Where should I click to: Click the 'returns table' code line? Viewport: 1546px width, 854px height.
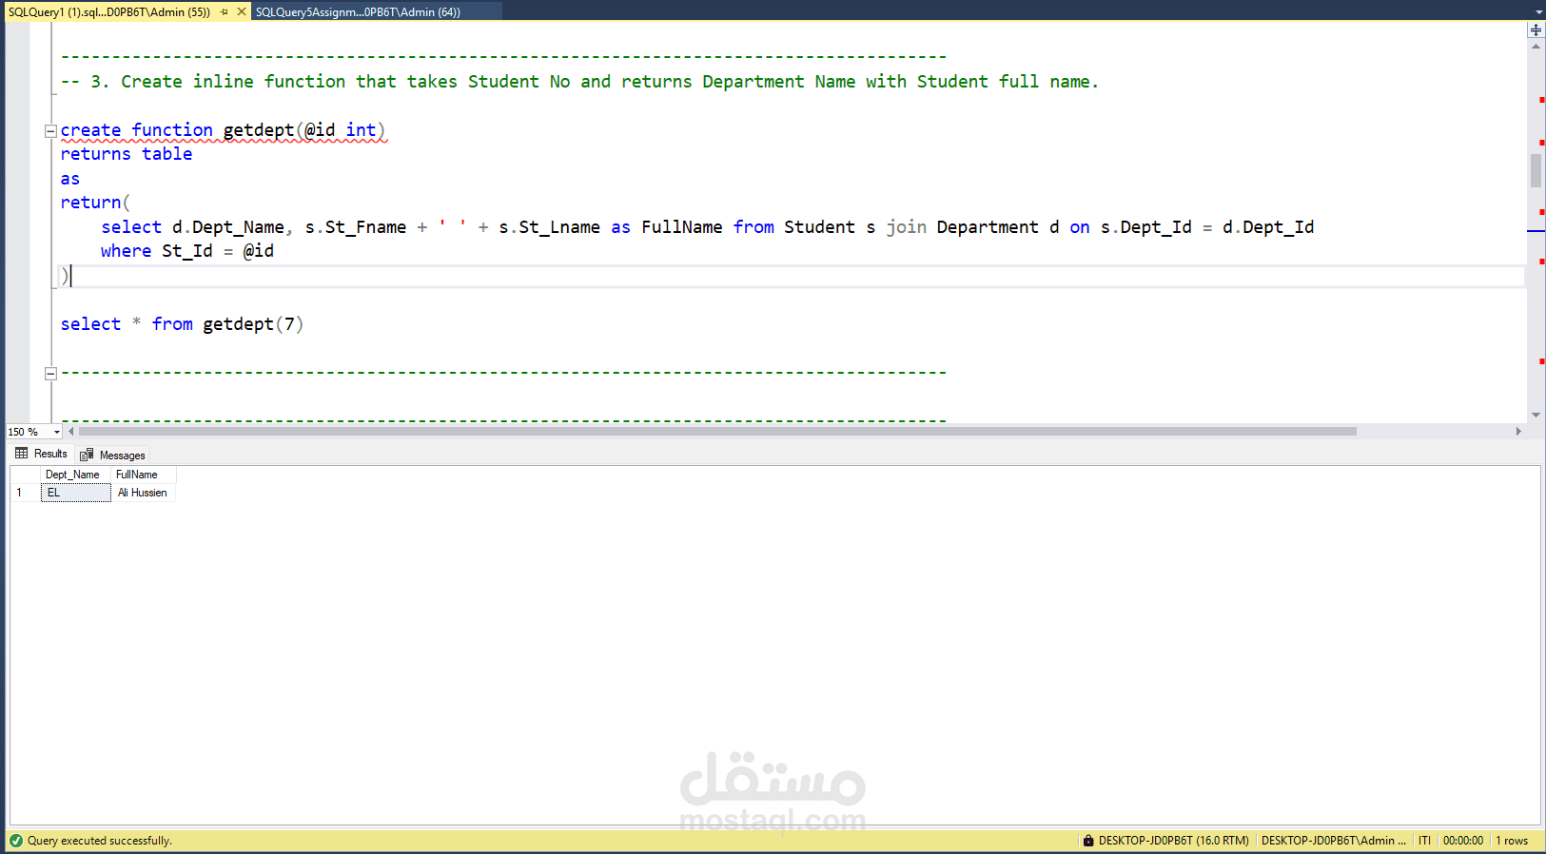click(x=127, y=154)
